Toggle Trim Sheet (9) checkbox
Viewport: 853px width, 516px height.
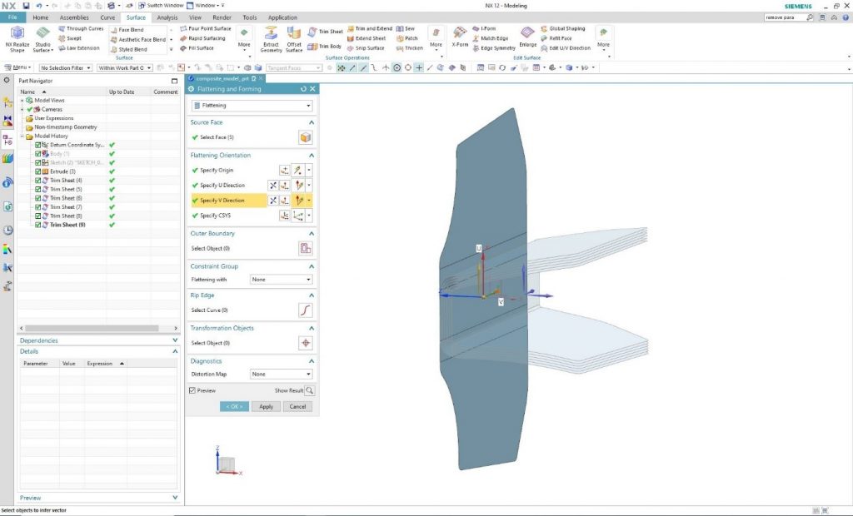point(38,225)
